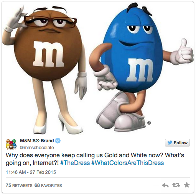Click the copyright symbol near blue M&M's shoe
Viewport: 196px width, 195px height.
click(149, 123)
